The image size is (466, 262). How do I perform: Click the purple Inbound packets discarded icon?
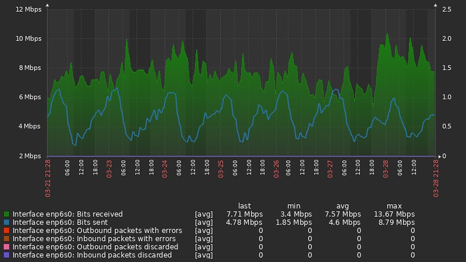[6, 255]
